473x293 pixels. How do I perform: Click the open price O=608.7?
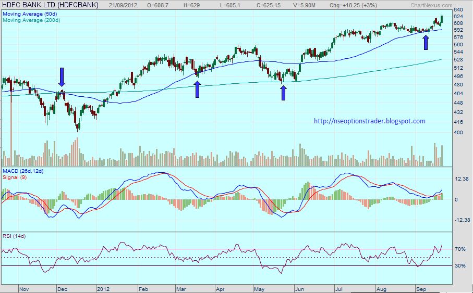click(157, 5)
